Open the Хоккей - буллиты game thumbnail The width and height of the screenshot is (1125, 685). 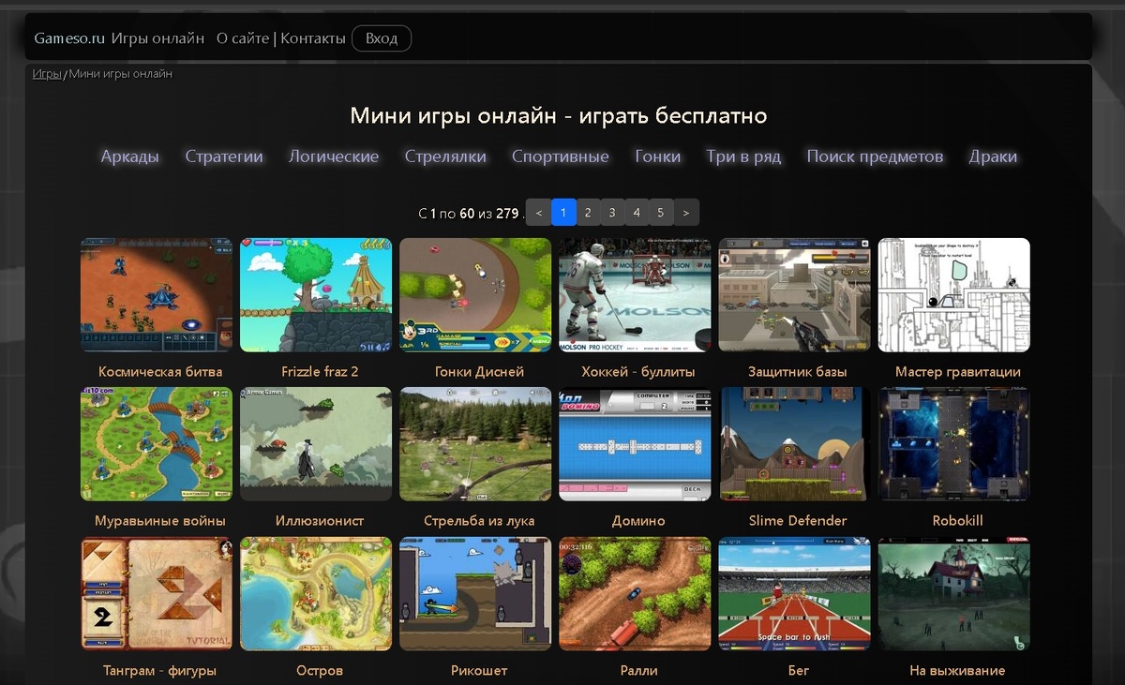[x=634, y=294]
